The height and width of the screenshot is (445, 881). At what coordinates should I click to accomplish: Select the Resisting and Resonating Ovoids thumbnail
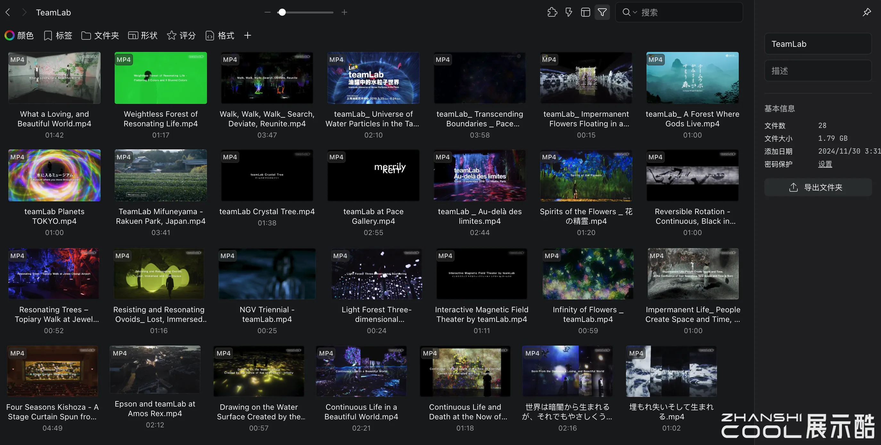point(159,274)
